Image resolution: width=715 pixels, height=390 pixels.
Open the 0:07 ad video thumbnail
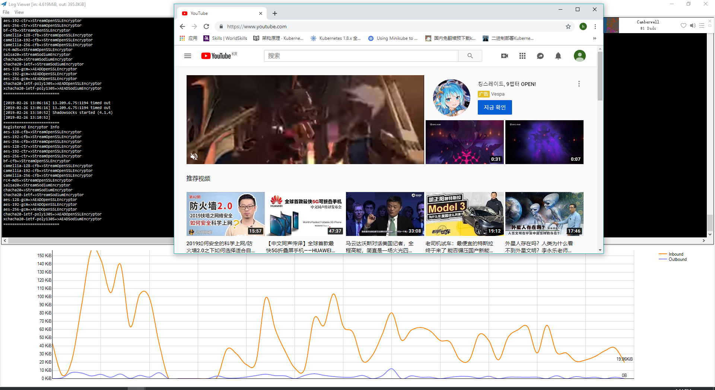[544, 142]
